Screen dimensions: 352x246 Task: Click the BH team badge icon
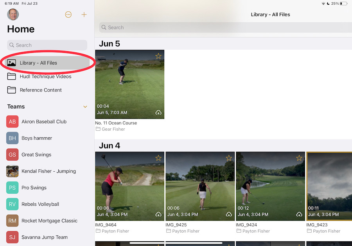[13, 138]
